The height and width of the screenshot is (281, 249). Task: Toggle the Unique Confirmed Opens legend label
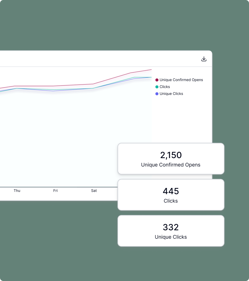[181, 80]
